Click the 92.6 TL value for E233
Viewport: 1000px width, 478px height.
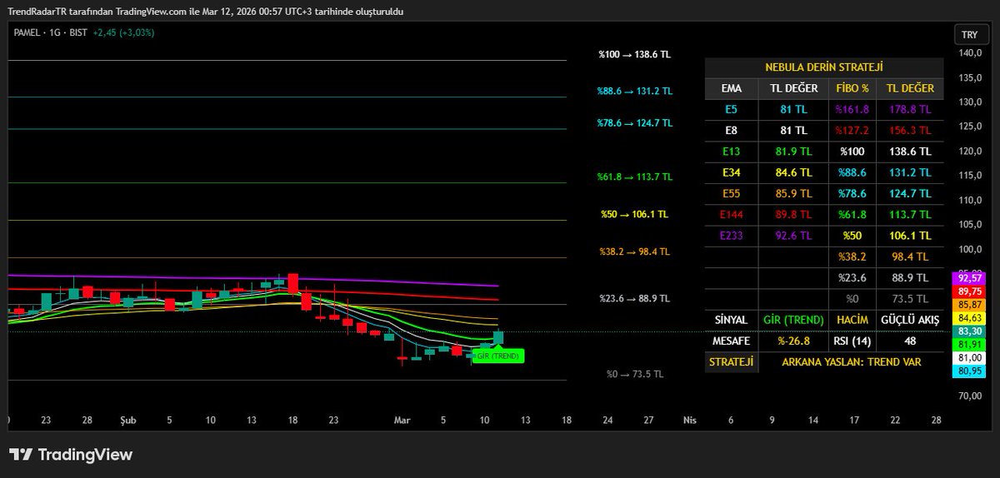coord(792,236)
